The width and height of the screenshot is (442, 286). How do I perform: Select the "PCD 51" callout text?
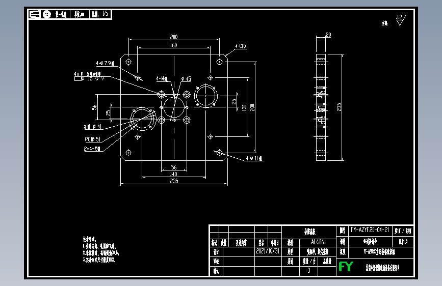92,139
